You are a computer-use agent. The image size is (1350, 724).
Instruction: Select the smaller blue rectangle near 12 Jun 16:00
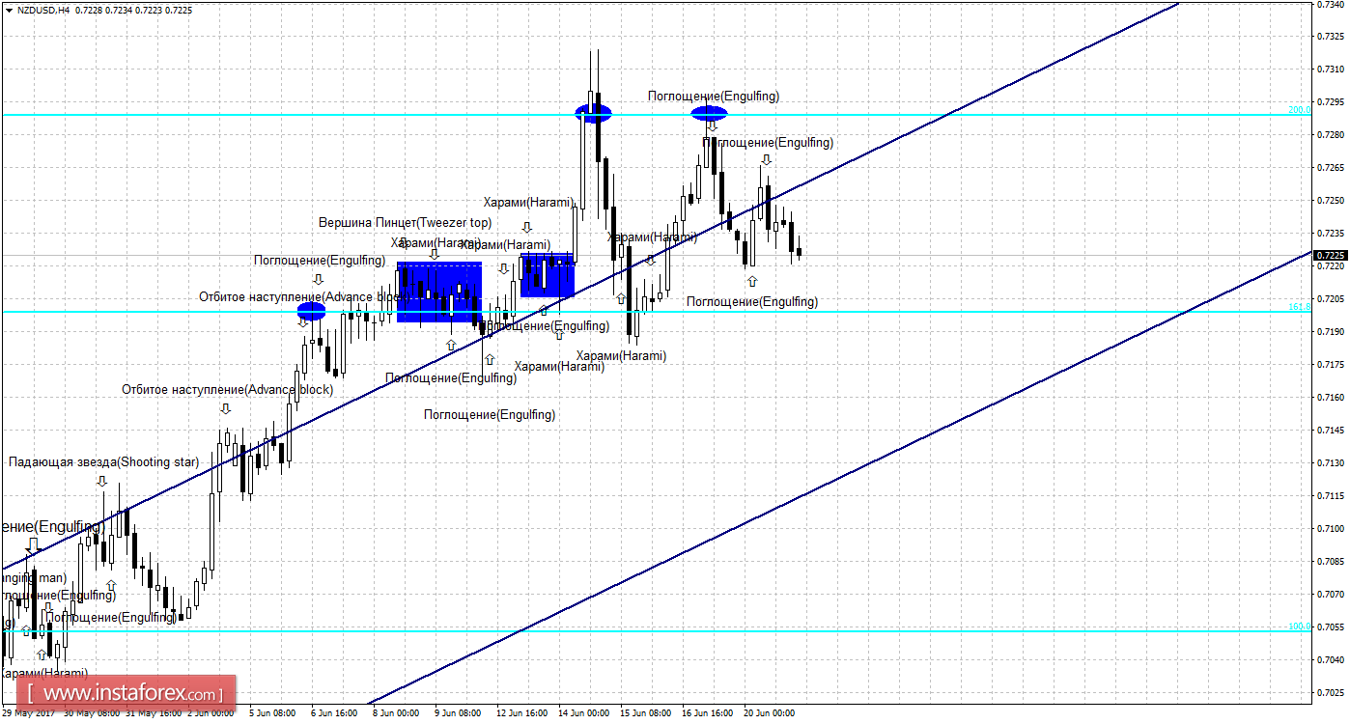(548, 275)
